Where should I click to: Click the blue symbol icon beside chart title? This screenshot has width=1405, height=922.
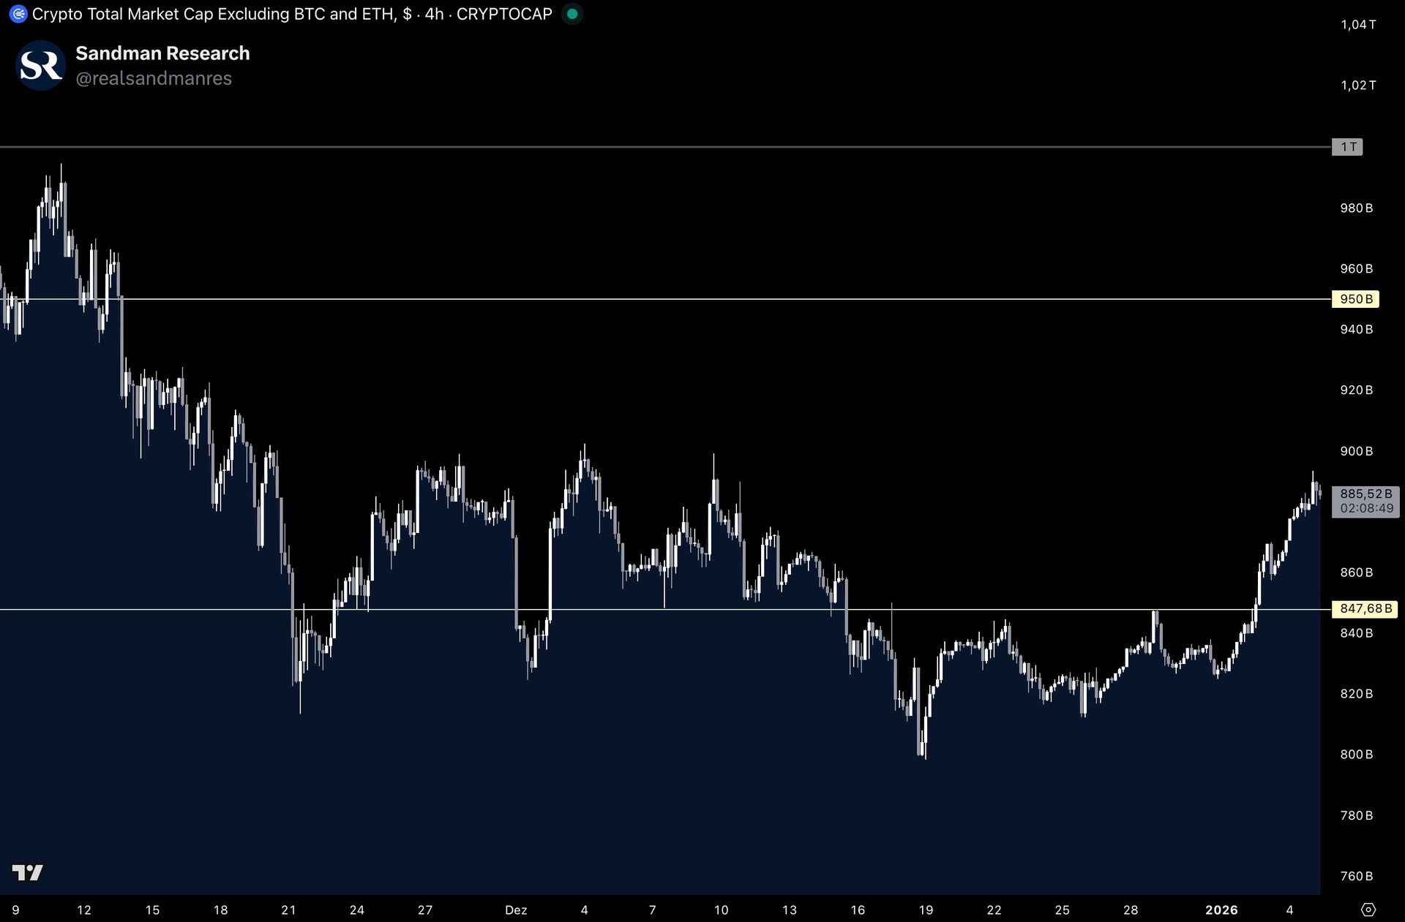[18, 14]
